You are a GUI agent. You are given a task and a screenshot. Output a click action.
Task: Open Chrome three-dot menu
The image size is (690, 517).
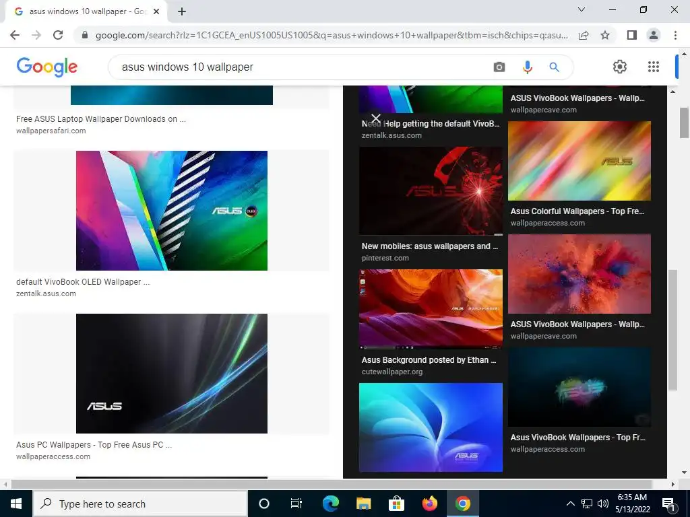[x=675, y=35]
